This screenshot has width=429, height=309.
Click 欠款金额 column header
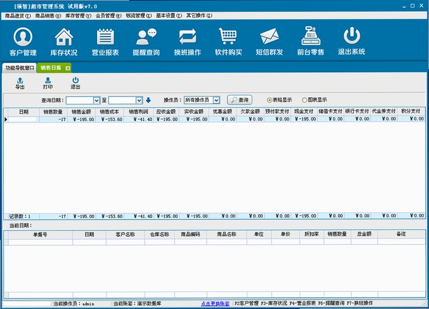click(250, 112)
